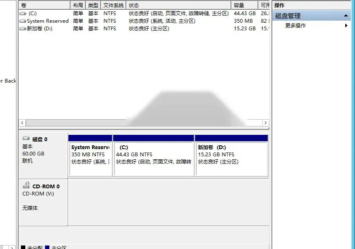Sort by the 布局 column header

pyautogui.click(x=78, y=5)
